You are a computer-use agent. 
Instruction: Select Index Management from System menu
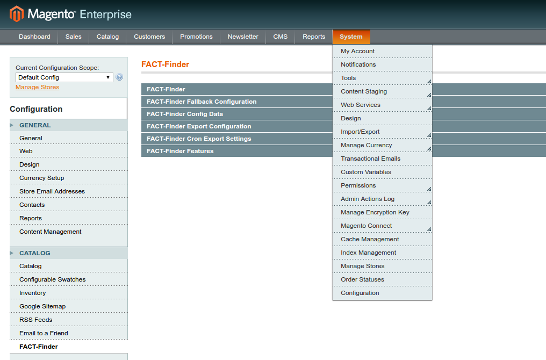click(368, 253)
